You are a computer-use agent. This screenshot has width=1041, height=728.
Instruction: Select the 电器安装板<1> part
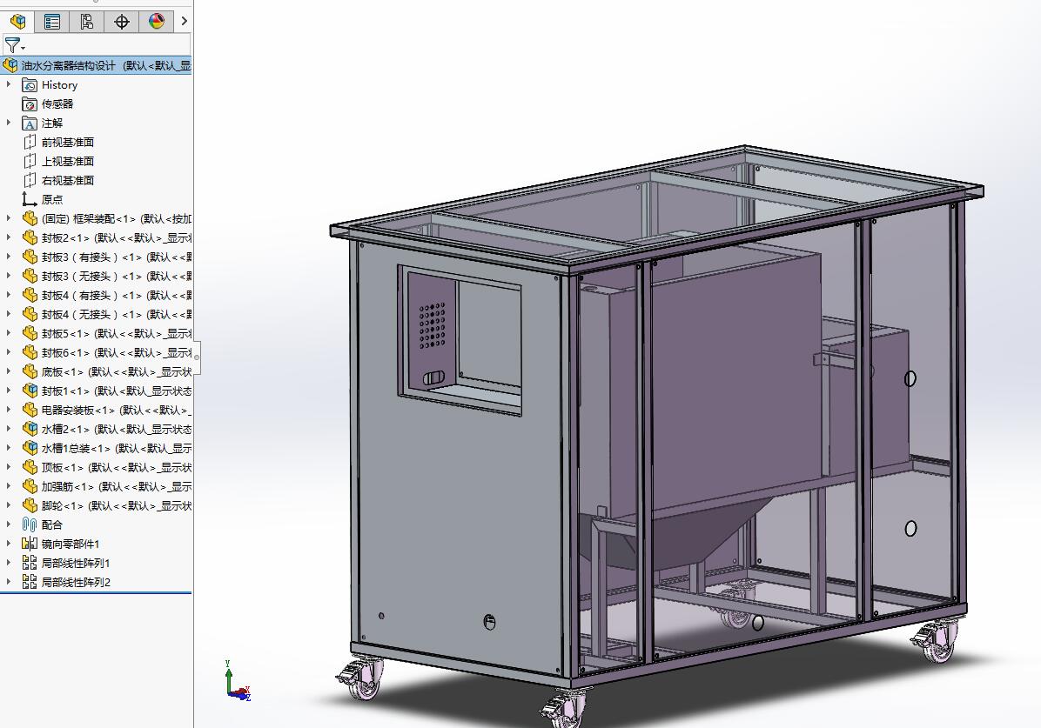pyautogui.click(x=116, y=411)
